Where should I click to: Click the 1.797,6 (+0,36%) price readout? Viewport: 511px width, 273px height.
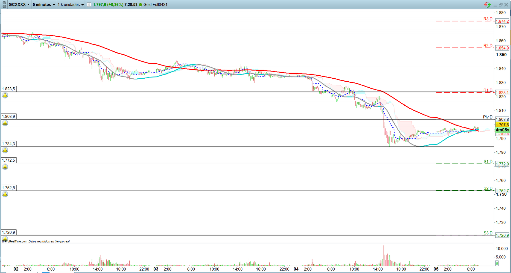pyautogui.click(x=108, y=5)
